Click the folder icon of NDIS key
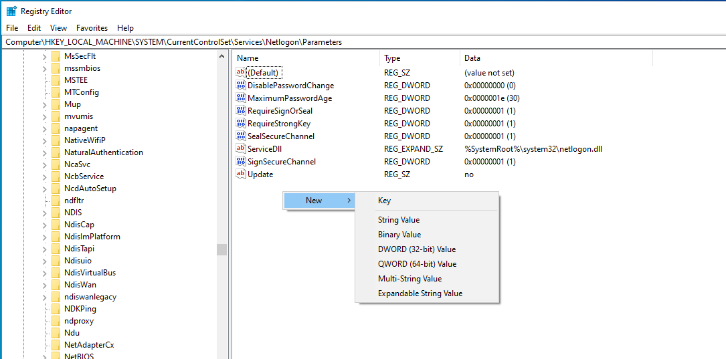Screen dimensions: 726x359 point(56,213)
